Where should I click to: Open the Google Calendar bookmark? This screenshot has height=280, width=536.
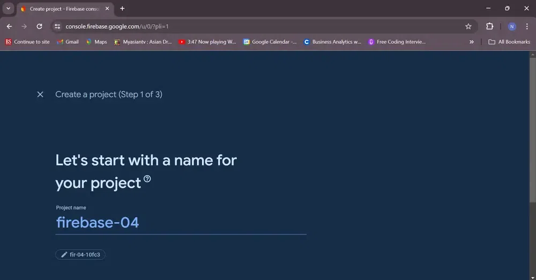(270, 42)
